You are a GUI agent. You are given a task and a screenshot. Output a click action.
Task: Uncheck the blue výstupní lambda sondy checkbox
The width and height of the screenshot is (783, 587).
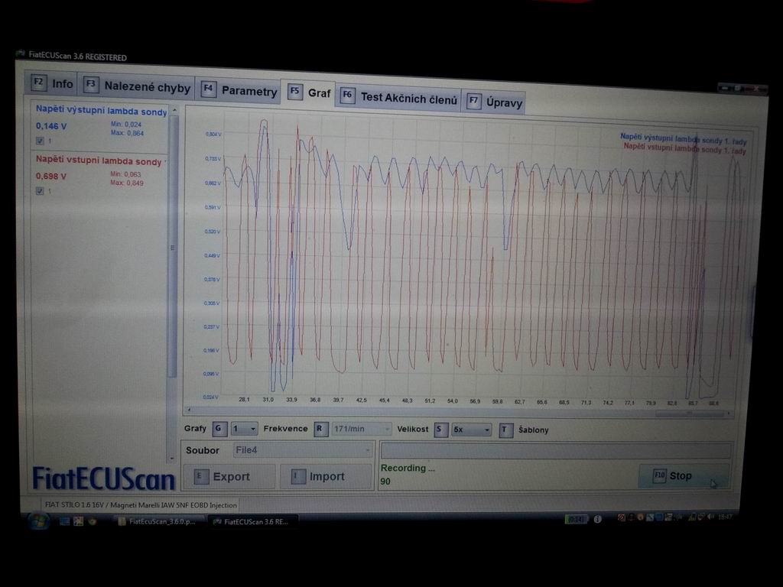[40, 141]
